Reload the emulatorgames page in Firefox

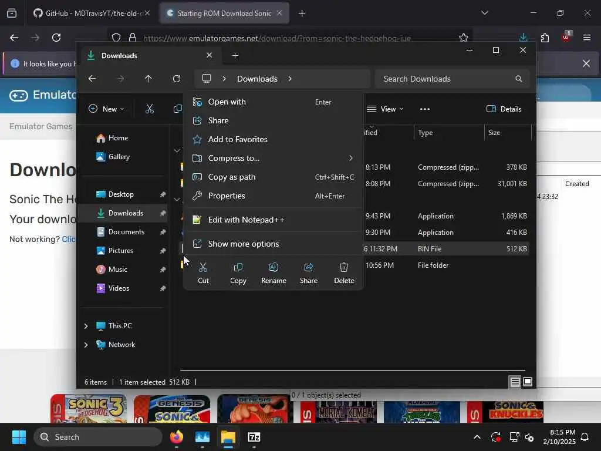point(56,38)
